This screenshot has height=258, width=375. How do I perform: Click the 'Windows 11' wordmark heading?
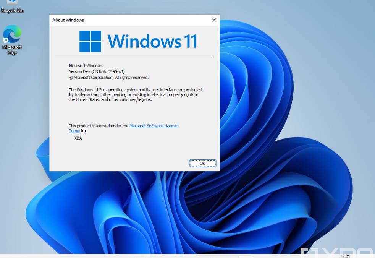(152, 41)
